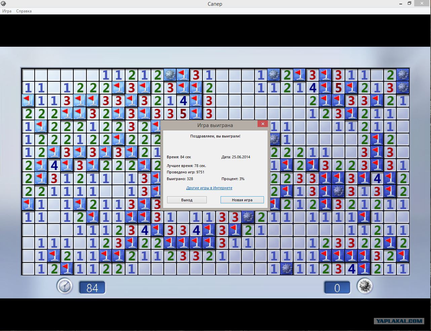Viewport: 431px width, 331px height.
Task: Click the 0 remaining mines counter
Action: (337, 288)
